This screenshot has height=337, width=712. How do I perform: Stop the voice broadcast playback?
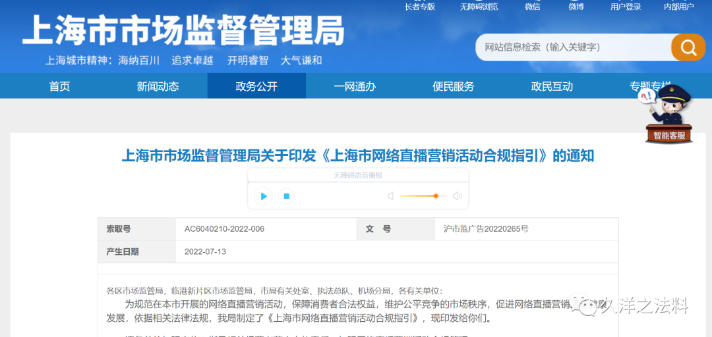[287, 196]
